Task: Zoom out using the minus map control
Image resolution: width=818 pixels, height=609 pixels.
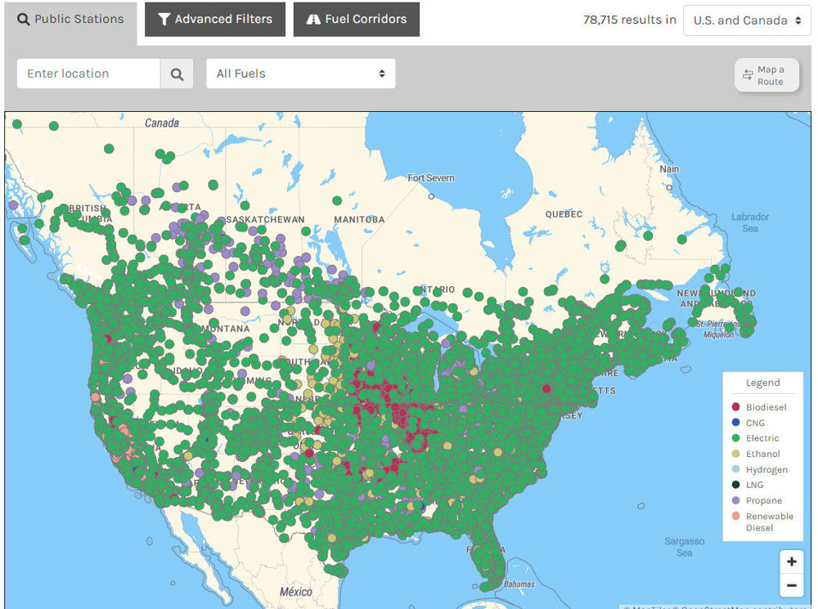Action: tap(792, 585)
